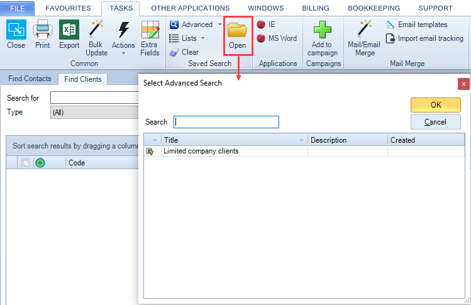Select the Find Clients tab
The width and height of the screenshot is (471, 305).
83,79
